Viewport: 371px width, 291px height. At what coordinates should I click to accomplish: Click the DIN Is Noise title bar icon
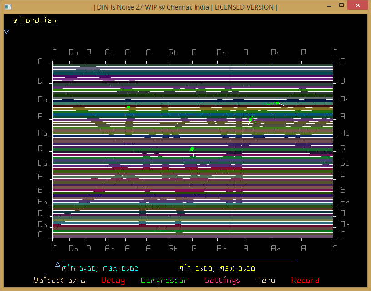(x=7, y=7)
